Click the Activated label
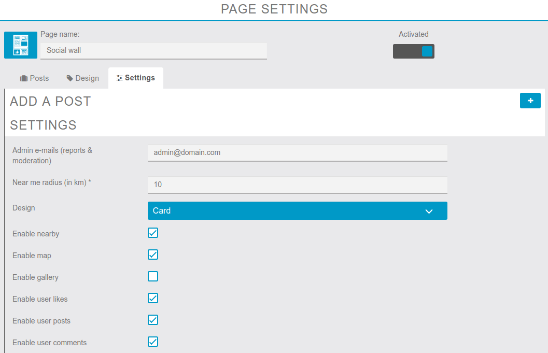The height and width of the screenshot is (353, 548). click(413, 34)
